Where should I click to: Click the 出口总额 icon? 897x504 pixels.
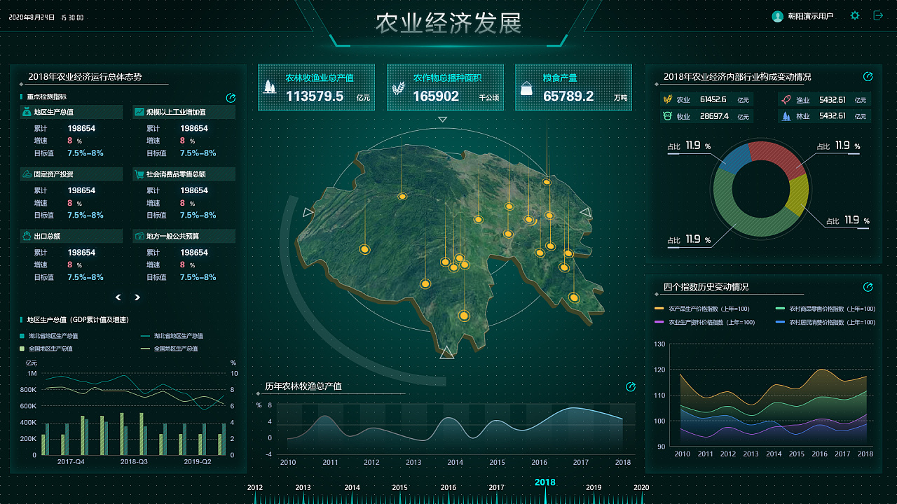click(26, 237)
